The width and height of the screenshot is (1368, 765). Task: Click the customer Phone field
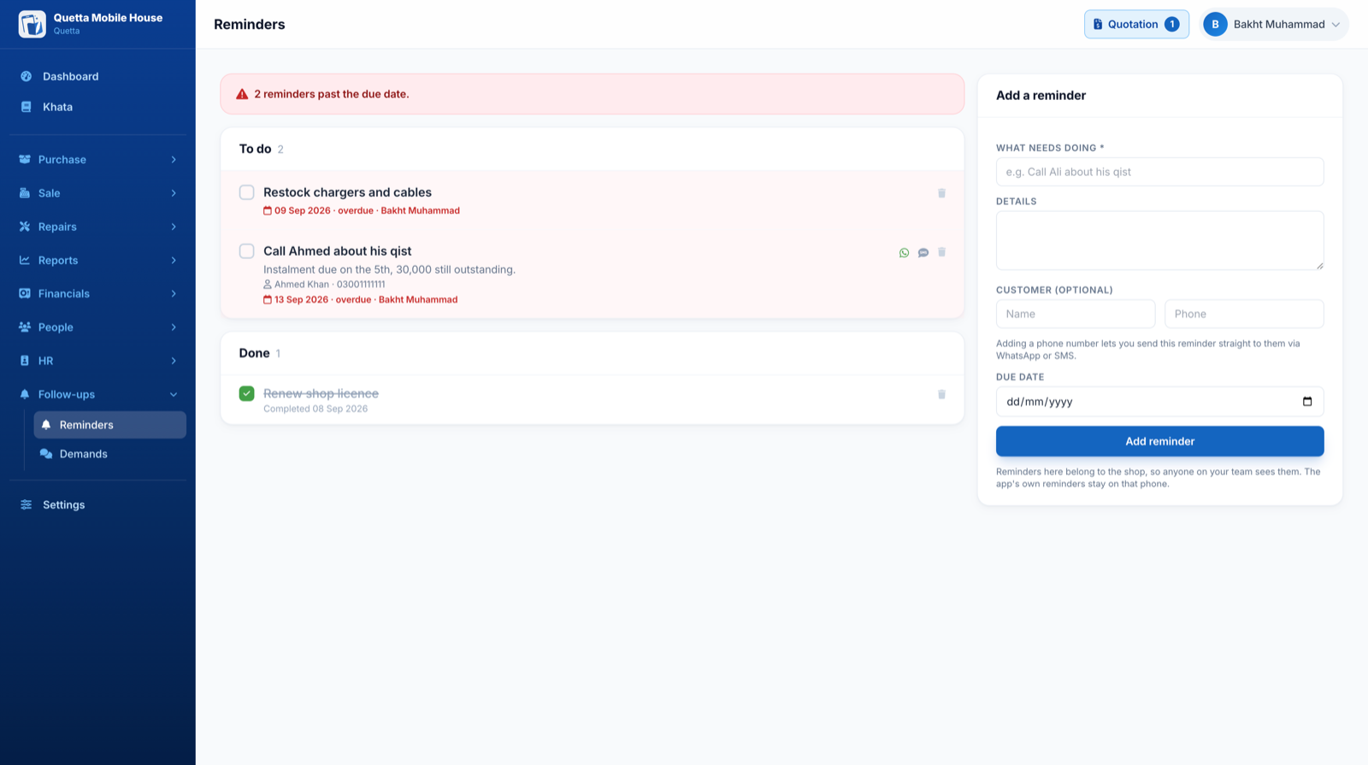pos(1244,314)
